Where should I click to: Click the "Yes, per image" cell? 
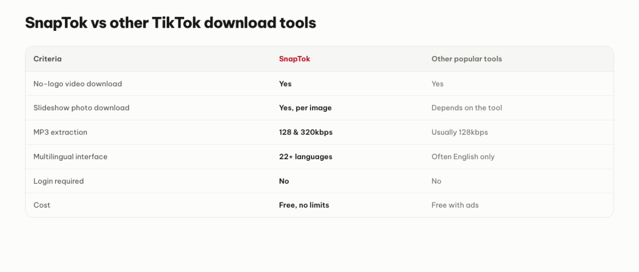(x=305, y=108)
